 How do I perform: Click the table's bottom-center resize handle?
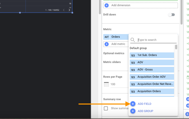tap(20, 13)
